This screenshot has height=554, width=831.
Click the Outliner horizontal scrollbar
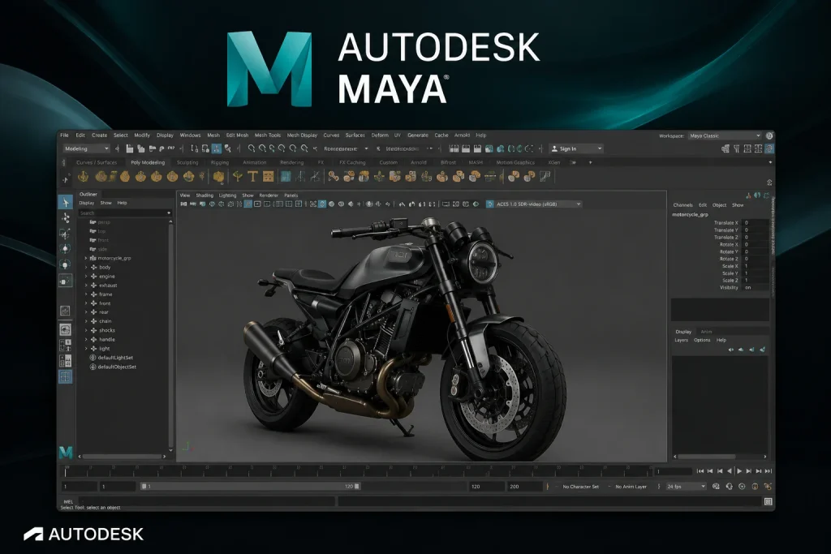(x=123, y=456)
